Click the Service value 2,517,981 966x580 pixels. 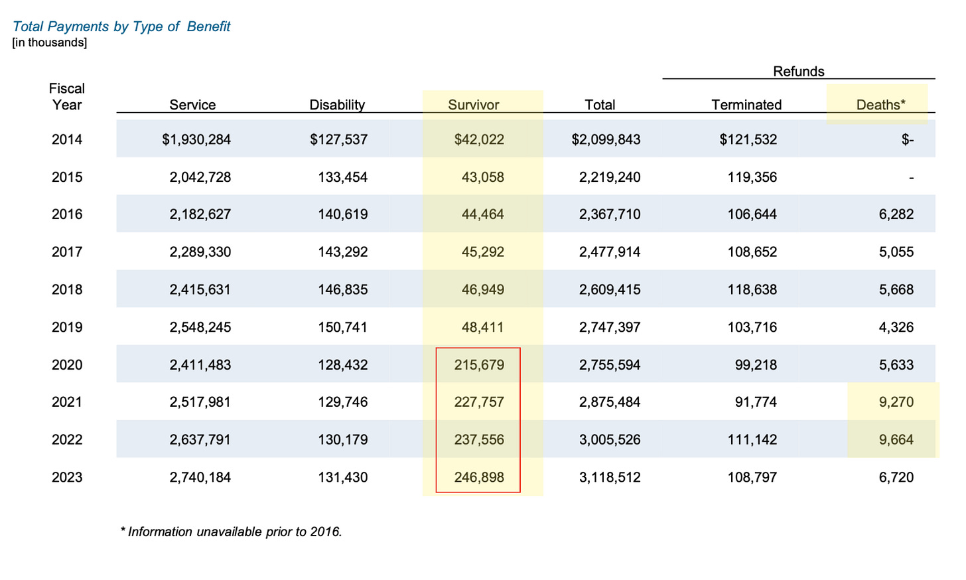(200, 402)
